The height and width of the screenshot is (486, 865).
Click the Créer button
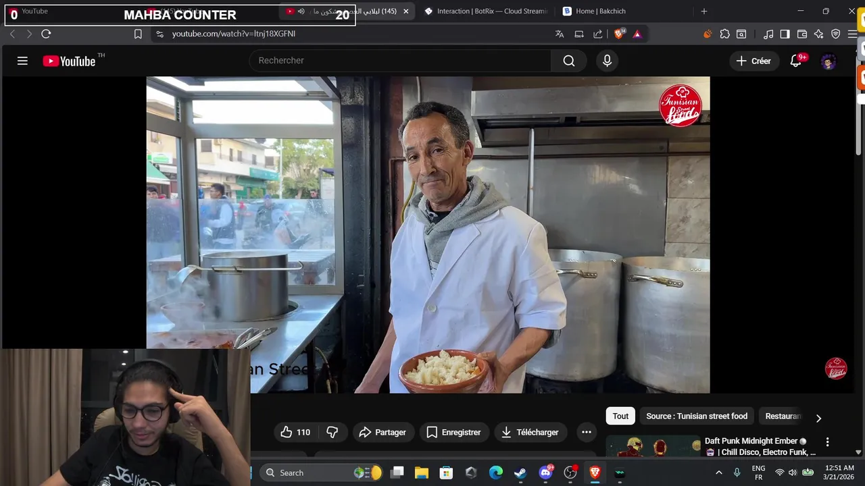753,61
